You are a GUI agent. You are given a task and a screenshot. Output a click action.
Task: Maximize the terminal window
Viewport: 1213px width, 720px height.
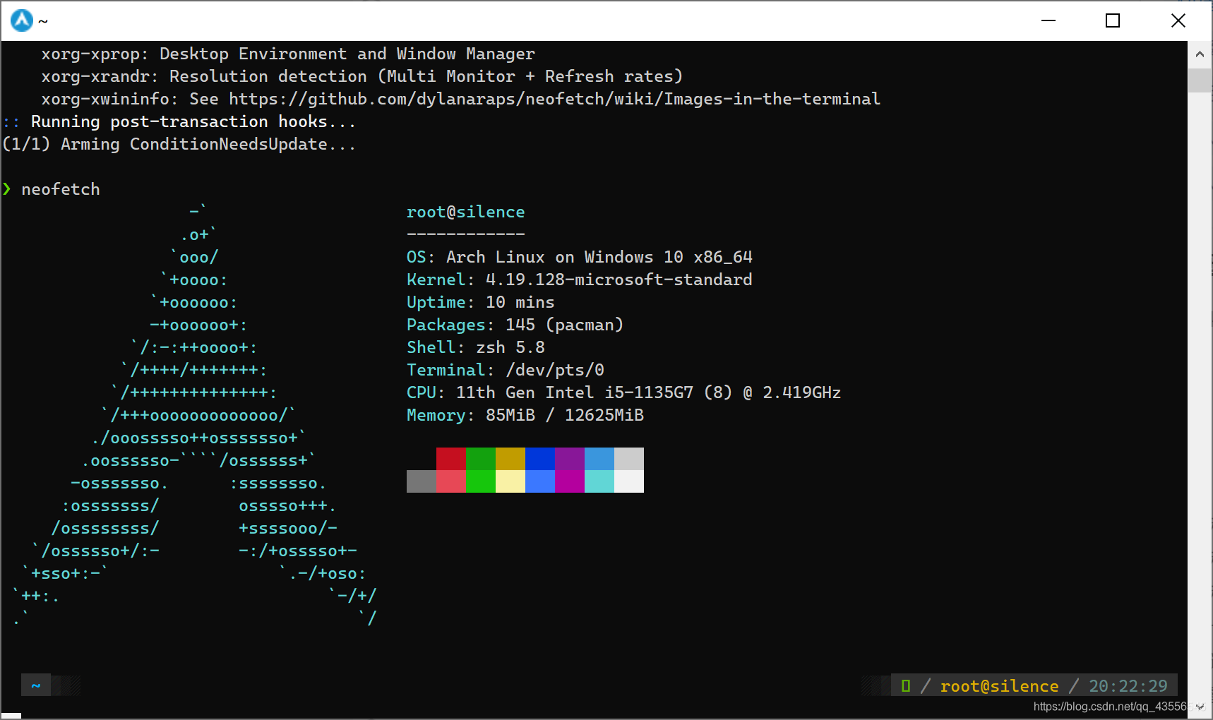[x=1113, y=20]
